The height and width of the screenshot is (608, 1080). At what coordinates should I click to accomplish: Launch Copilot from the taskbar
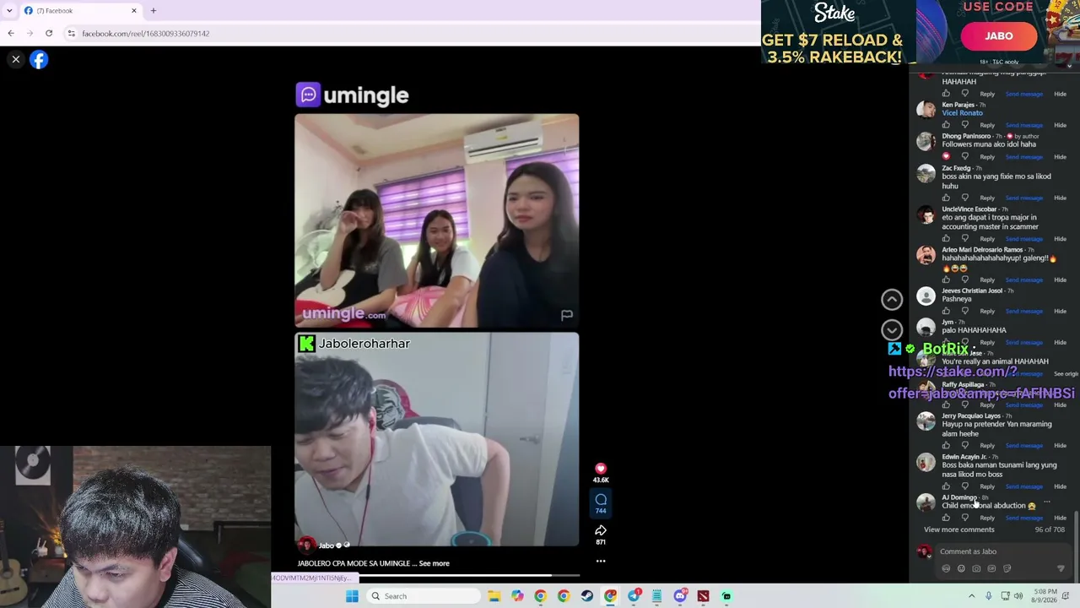pyautogui.click(x=517, y=596)
